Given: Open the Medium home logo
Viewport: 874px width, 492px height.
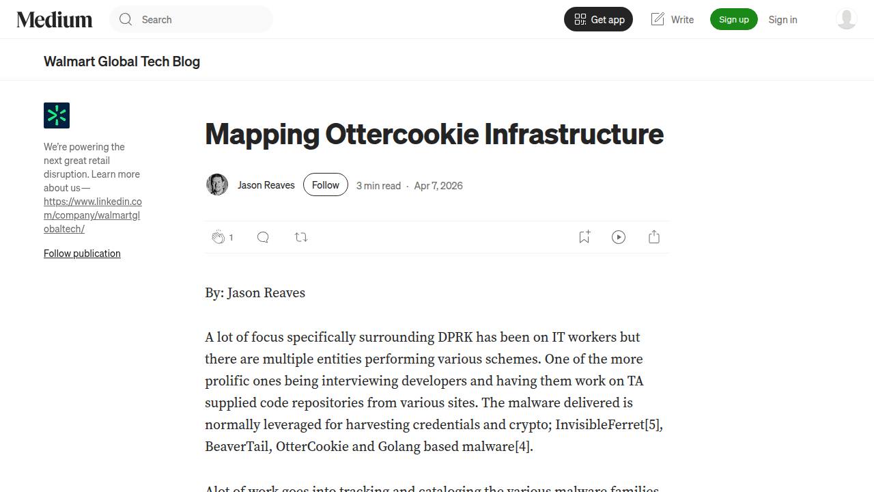Looking at the screenshot, I should pos(55,19).
